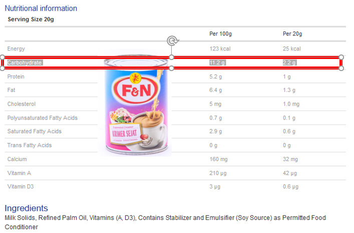Click the bottom-right resize handle of the rectangle
Image resolution: width=354 pixels, height=233 pixels.
(x=341, y=68)
